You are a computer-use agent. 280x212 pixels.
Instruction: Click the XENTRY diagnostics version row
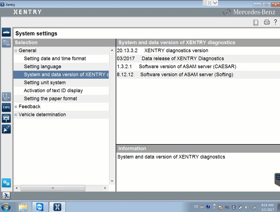(x=198, y=51)
